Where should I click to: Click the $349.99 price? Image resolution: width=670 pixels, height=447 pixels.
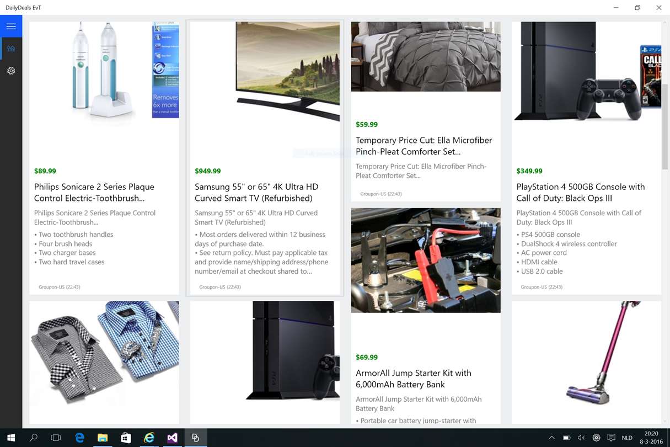pos(529,171)
